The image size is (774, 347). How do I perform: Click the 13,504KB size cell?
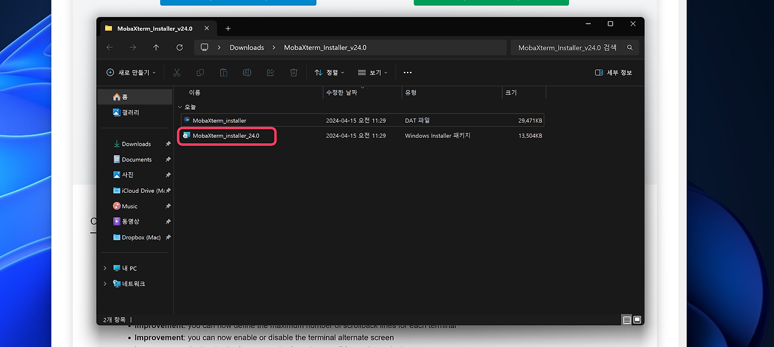(530, 136)
